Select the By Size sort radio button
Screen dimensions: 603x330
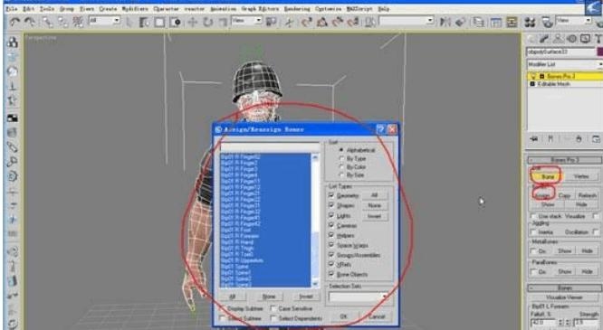[341, 174]
